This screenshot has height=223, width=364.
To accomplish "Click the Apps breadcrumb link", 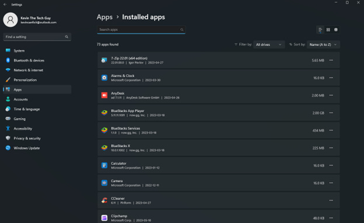I will [104, 17].
